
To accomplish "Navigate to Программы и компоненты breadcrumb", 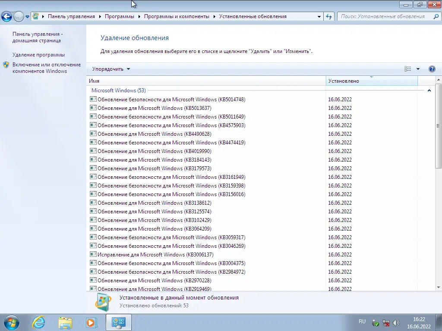I will click(x=177, y=16).
